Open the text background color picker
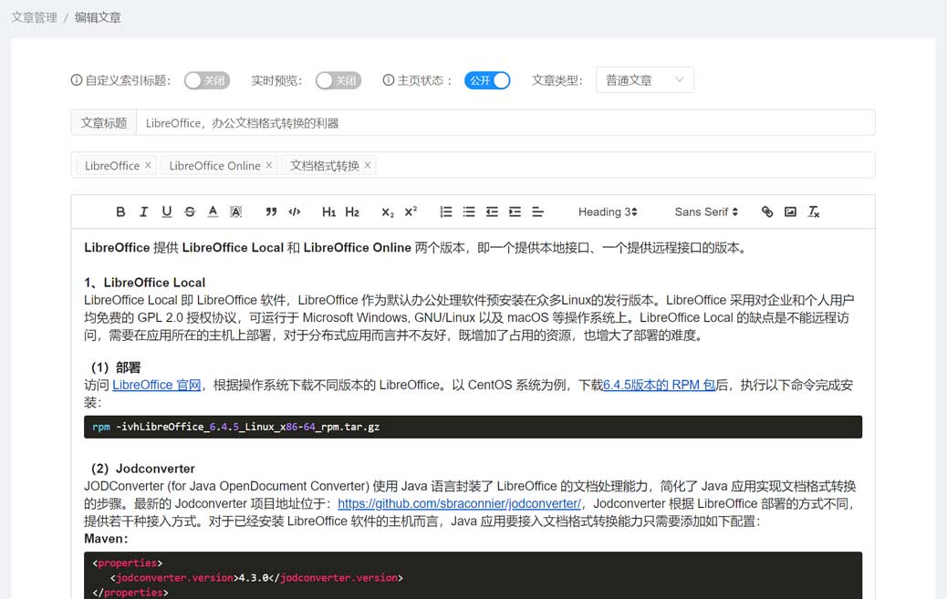The height and width of the screenshot is (599, 947). click(x=236, y=212)
